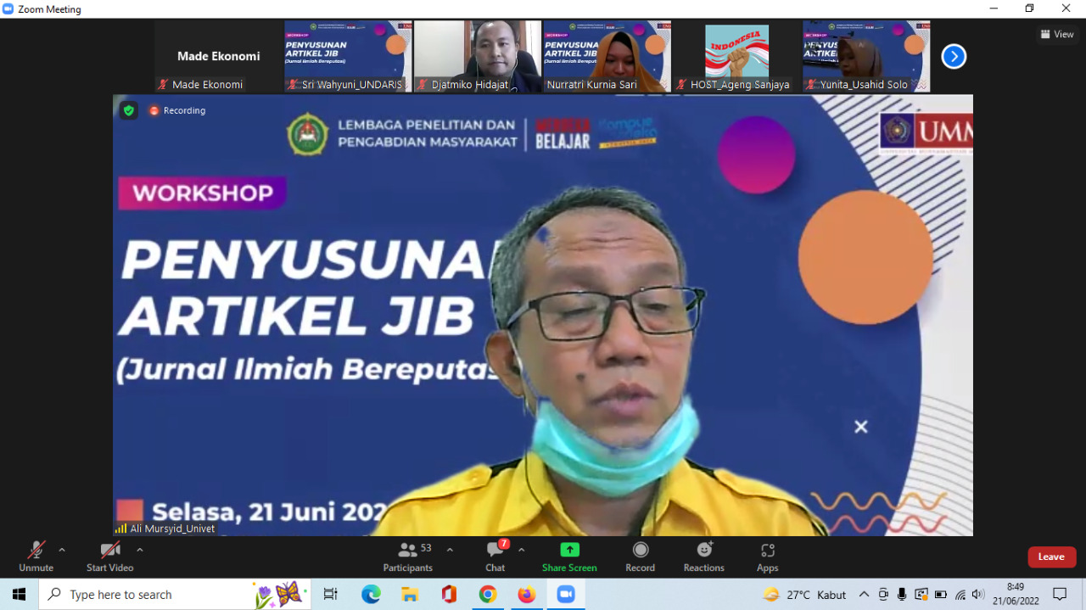The width and height of the screenshot is (1086, 610).
Task: Expand video options caret next to Start Video
Action: [x=140, y=550]
